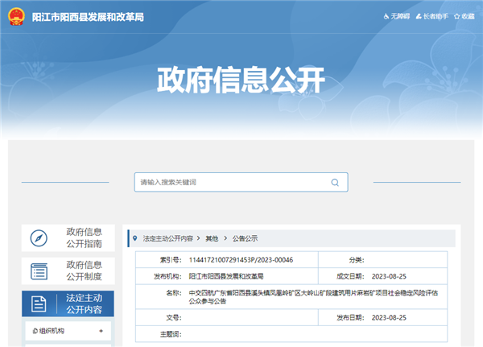This screenshot has height=347, width=483.
Task: Click the location pin breadcrumb icon
Action: tap(135, 239)
